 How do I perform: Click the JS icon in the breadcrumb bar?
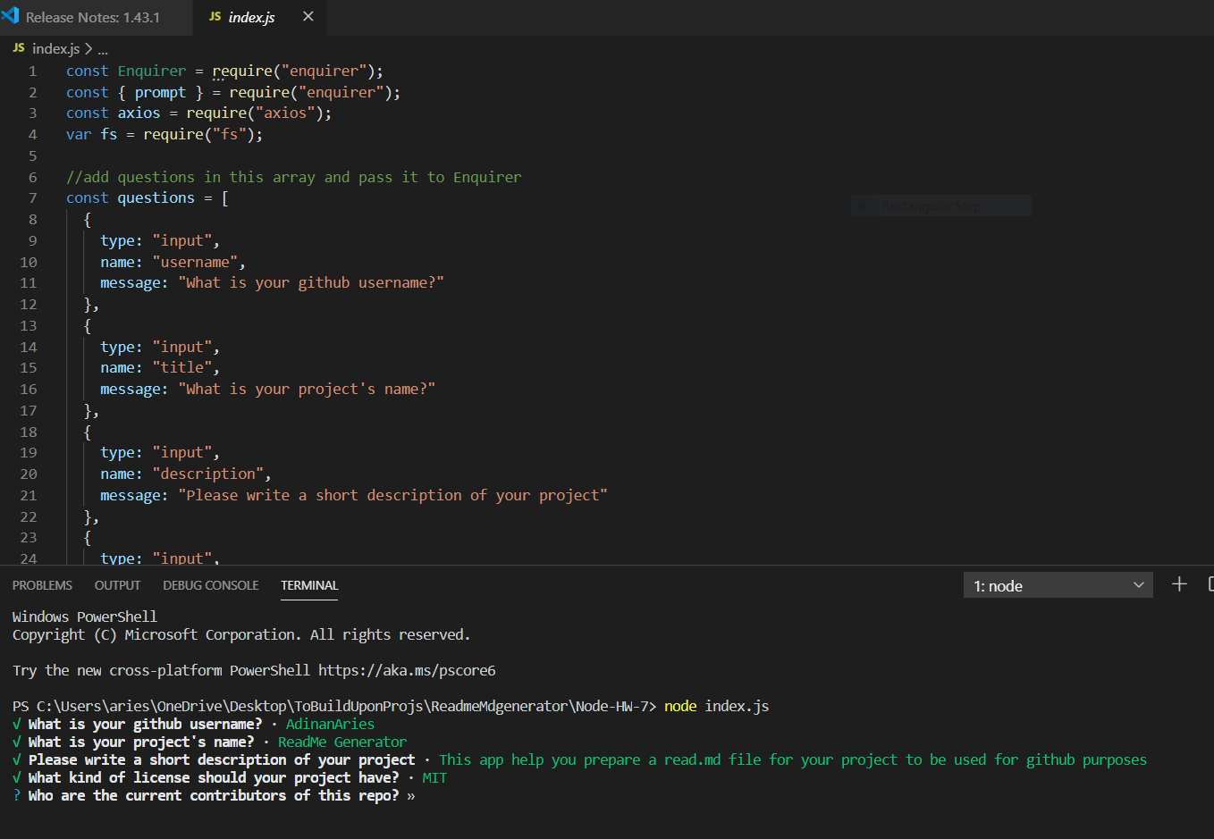click(19, 48)
